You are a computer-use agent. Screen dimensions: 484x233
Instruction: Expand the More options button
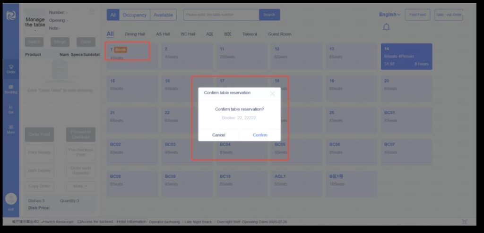coord(80,186)
